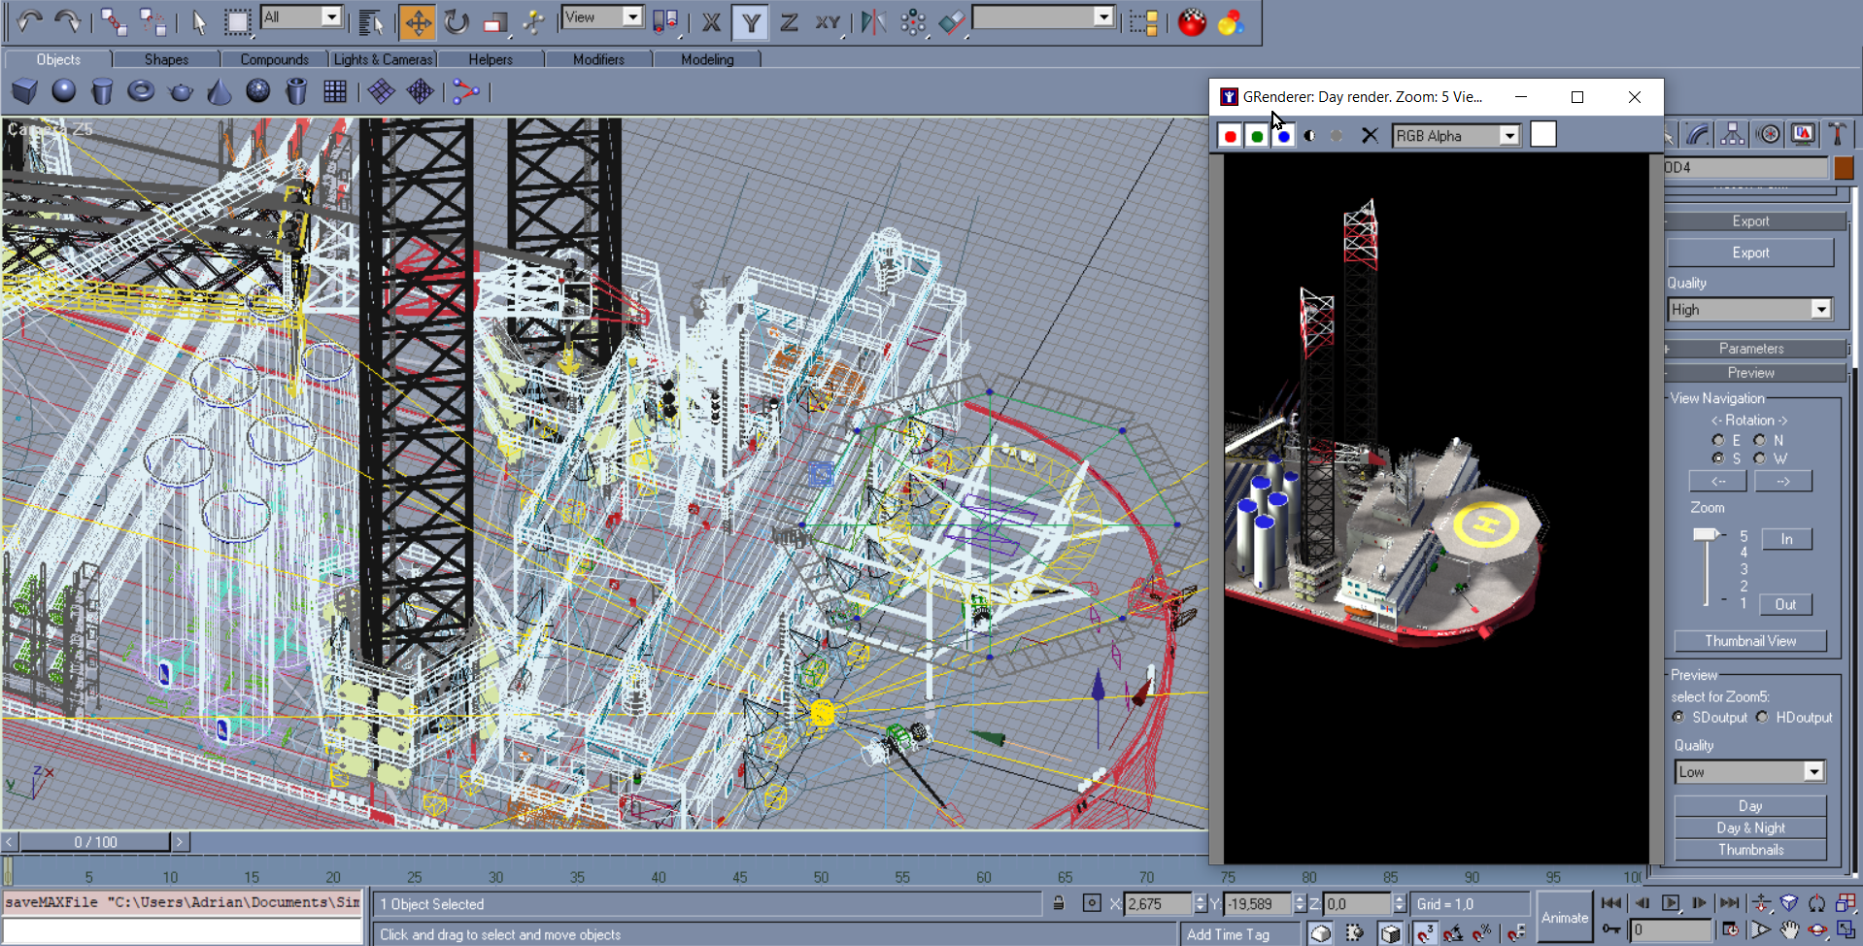Open the Display panel monitor tab
The height and width of the screenshot is (946, 1863).
click(x=1803, y=134)
